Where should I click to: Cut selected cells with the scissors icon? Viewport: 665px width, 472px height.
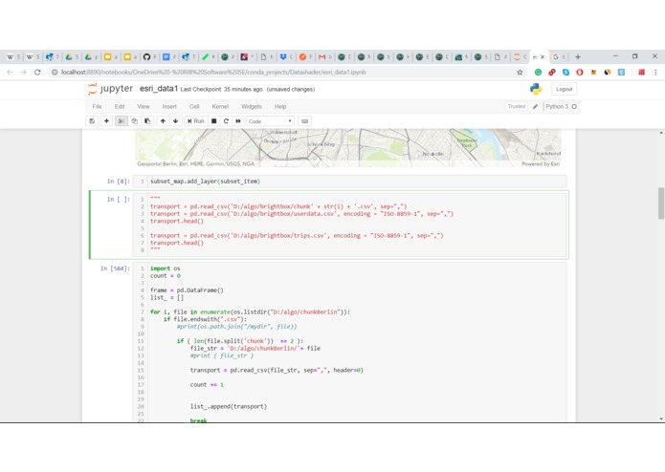(122, 121)
